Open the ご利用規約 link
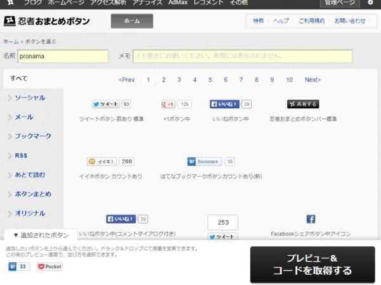Screen dimensions: 381x285 coord(312,21)
